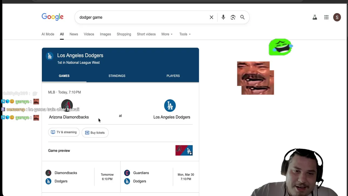Open Mon, Mar 30 7:10 PM game
Screen dimensions: 348x196
pos(160,177)
